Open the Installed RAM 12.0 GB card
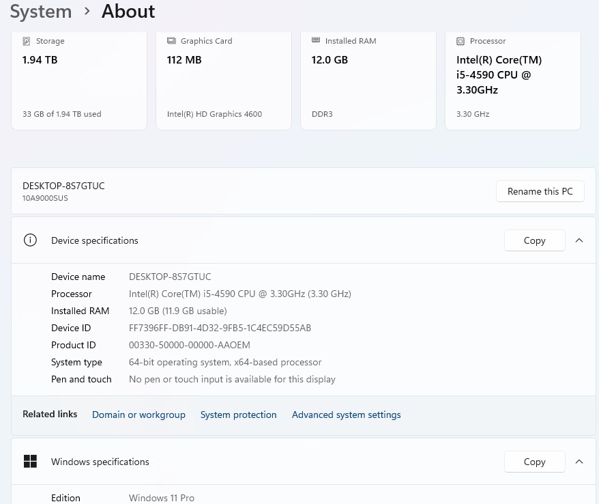601x504 pixels. [368, 81]
